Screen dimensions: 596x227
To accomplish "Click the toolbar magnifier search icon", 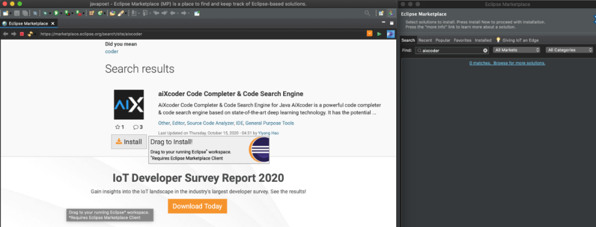I will click(367, 13).
